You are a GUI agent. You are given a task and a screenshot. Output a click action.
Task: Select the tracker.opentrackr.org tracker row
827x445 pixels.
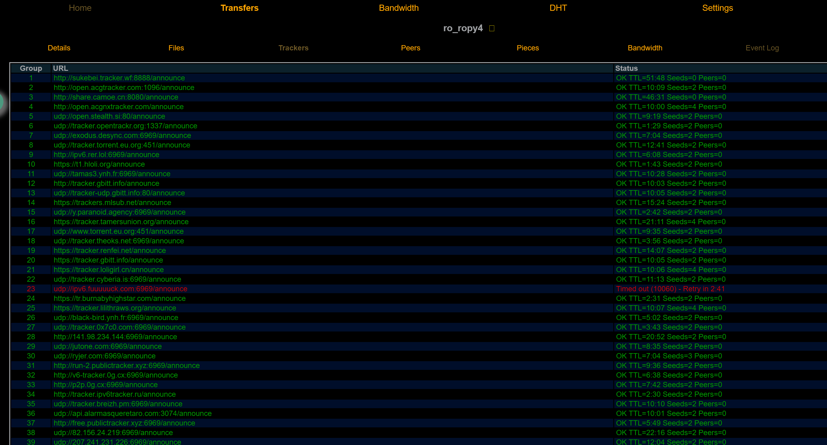[x=125, y=126]
